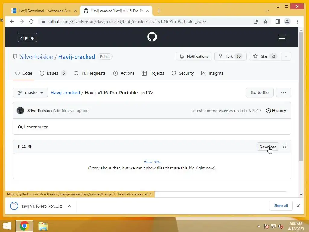Open the Insights tab
This screenshot has width=309, height=232.
212,73
